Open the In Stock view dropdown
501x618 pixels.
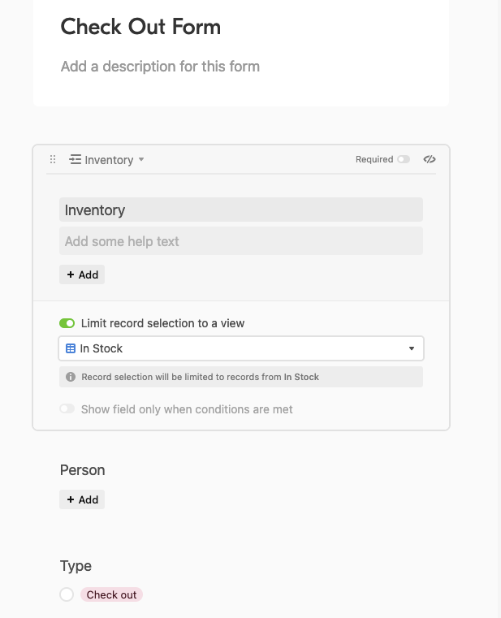tap(241, 348)
